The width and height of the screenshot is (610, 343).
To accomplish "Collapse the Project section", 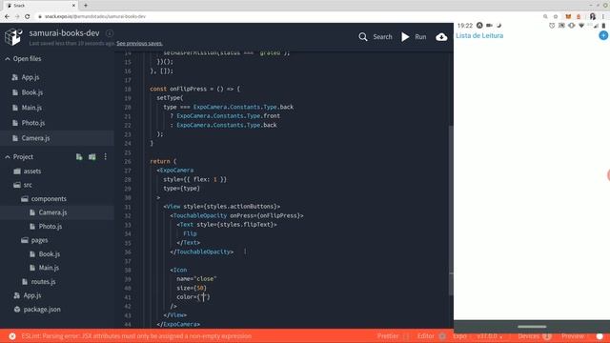I will click(8, 156).
